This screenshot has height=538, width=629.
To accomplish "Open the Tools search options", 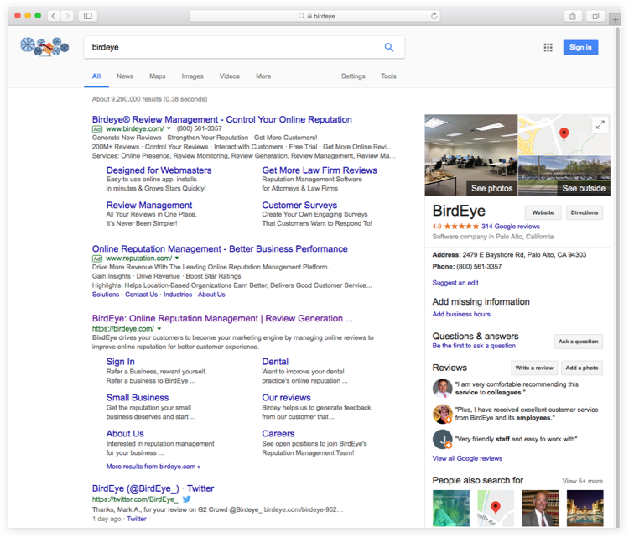I will [388, 76].
